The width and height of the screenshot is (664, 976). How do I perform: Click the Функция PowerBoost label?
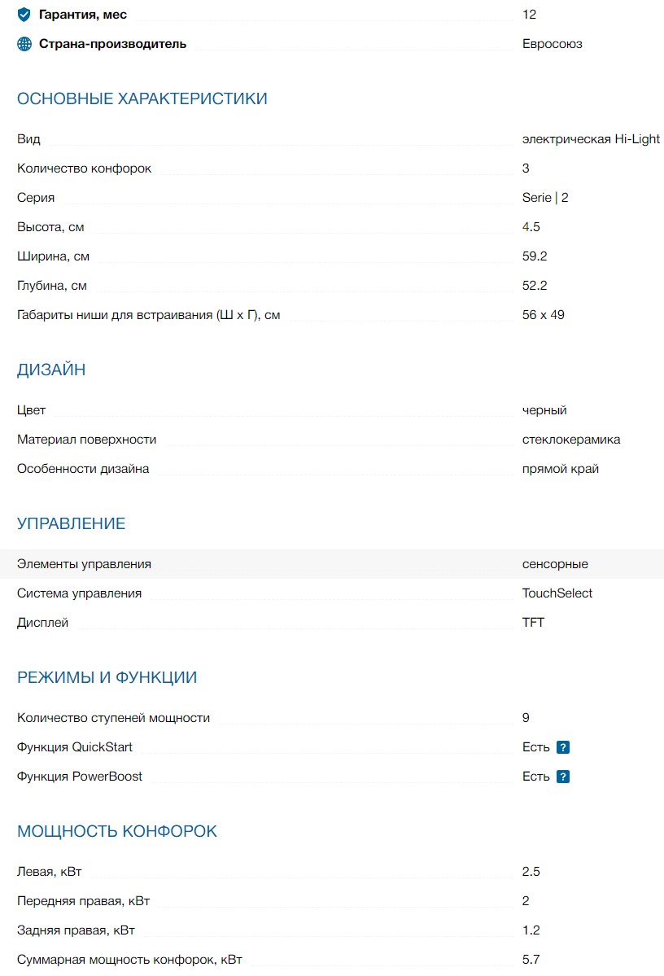pos(80,777)
